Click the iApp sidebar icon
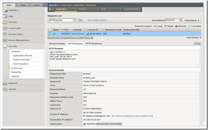208x130 pixels. (x=5, y=16)
